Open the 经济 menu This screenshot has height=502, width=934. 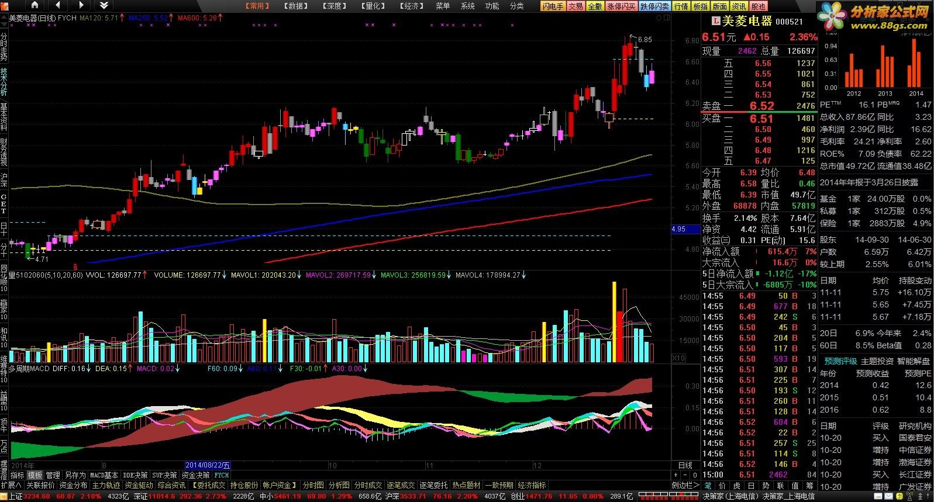[x=413, y=6]
